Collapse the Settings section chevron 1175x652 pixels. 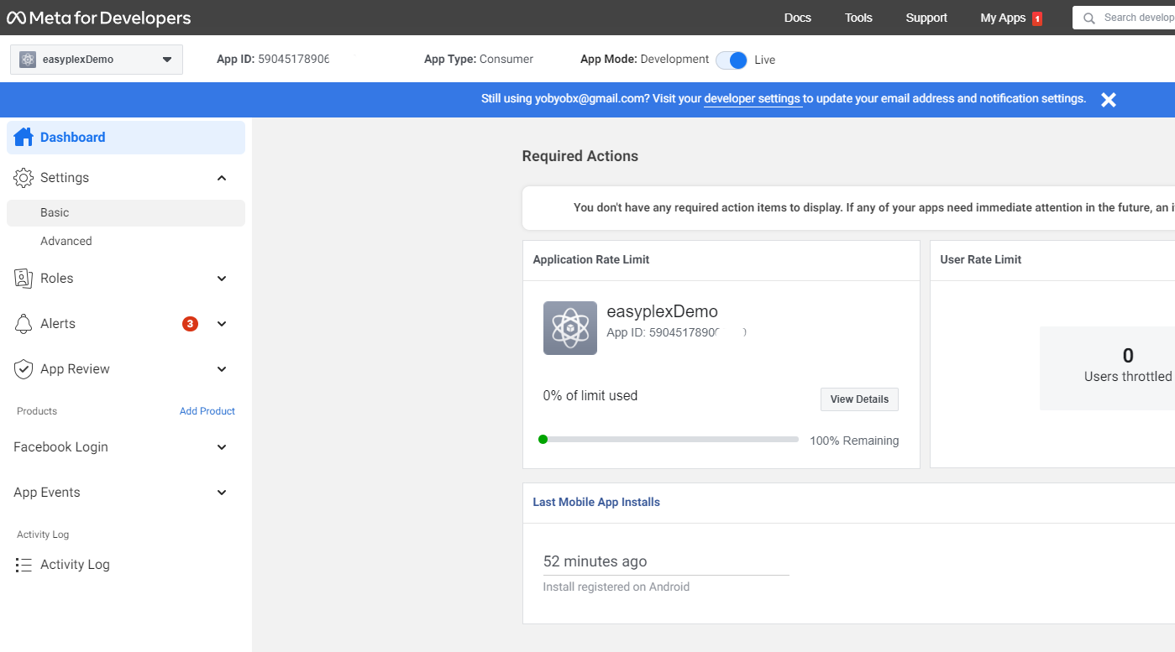coord(222,178)
